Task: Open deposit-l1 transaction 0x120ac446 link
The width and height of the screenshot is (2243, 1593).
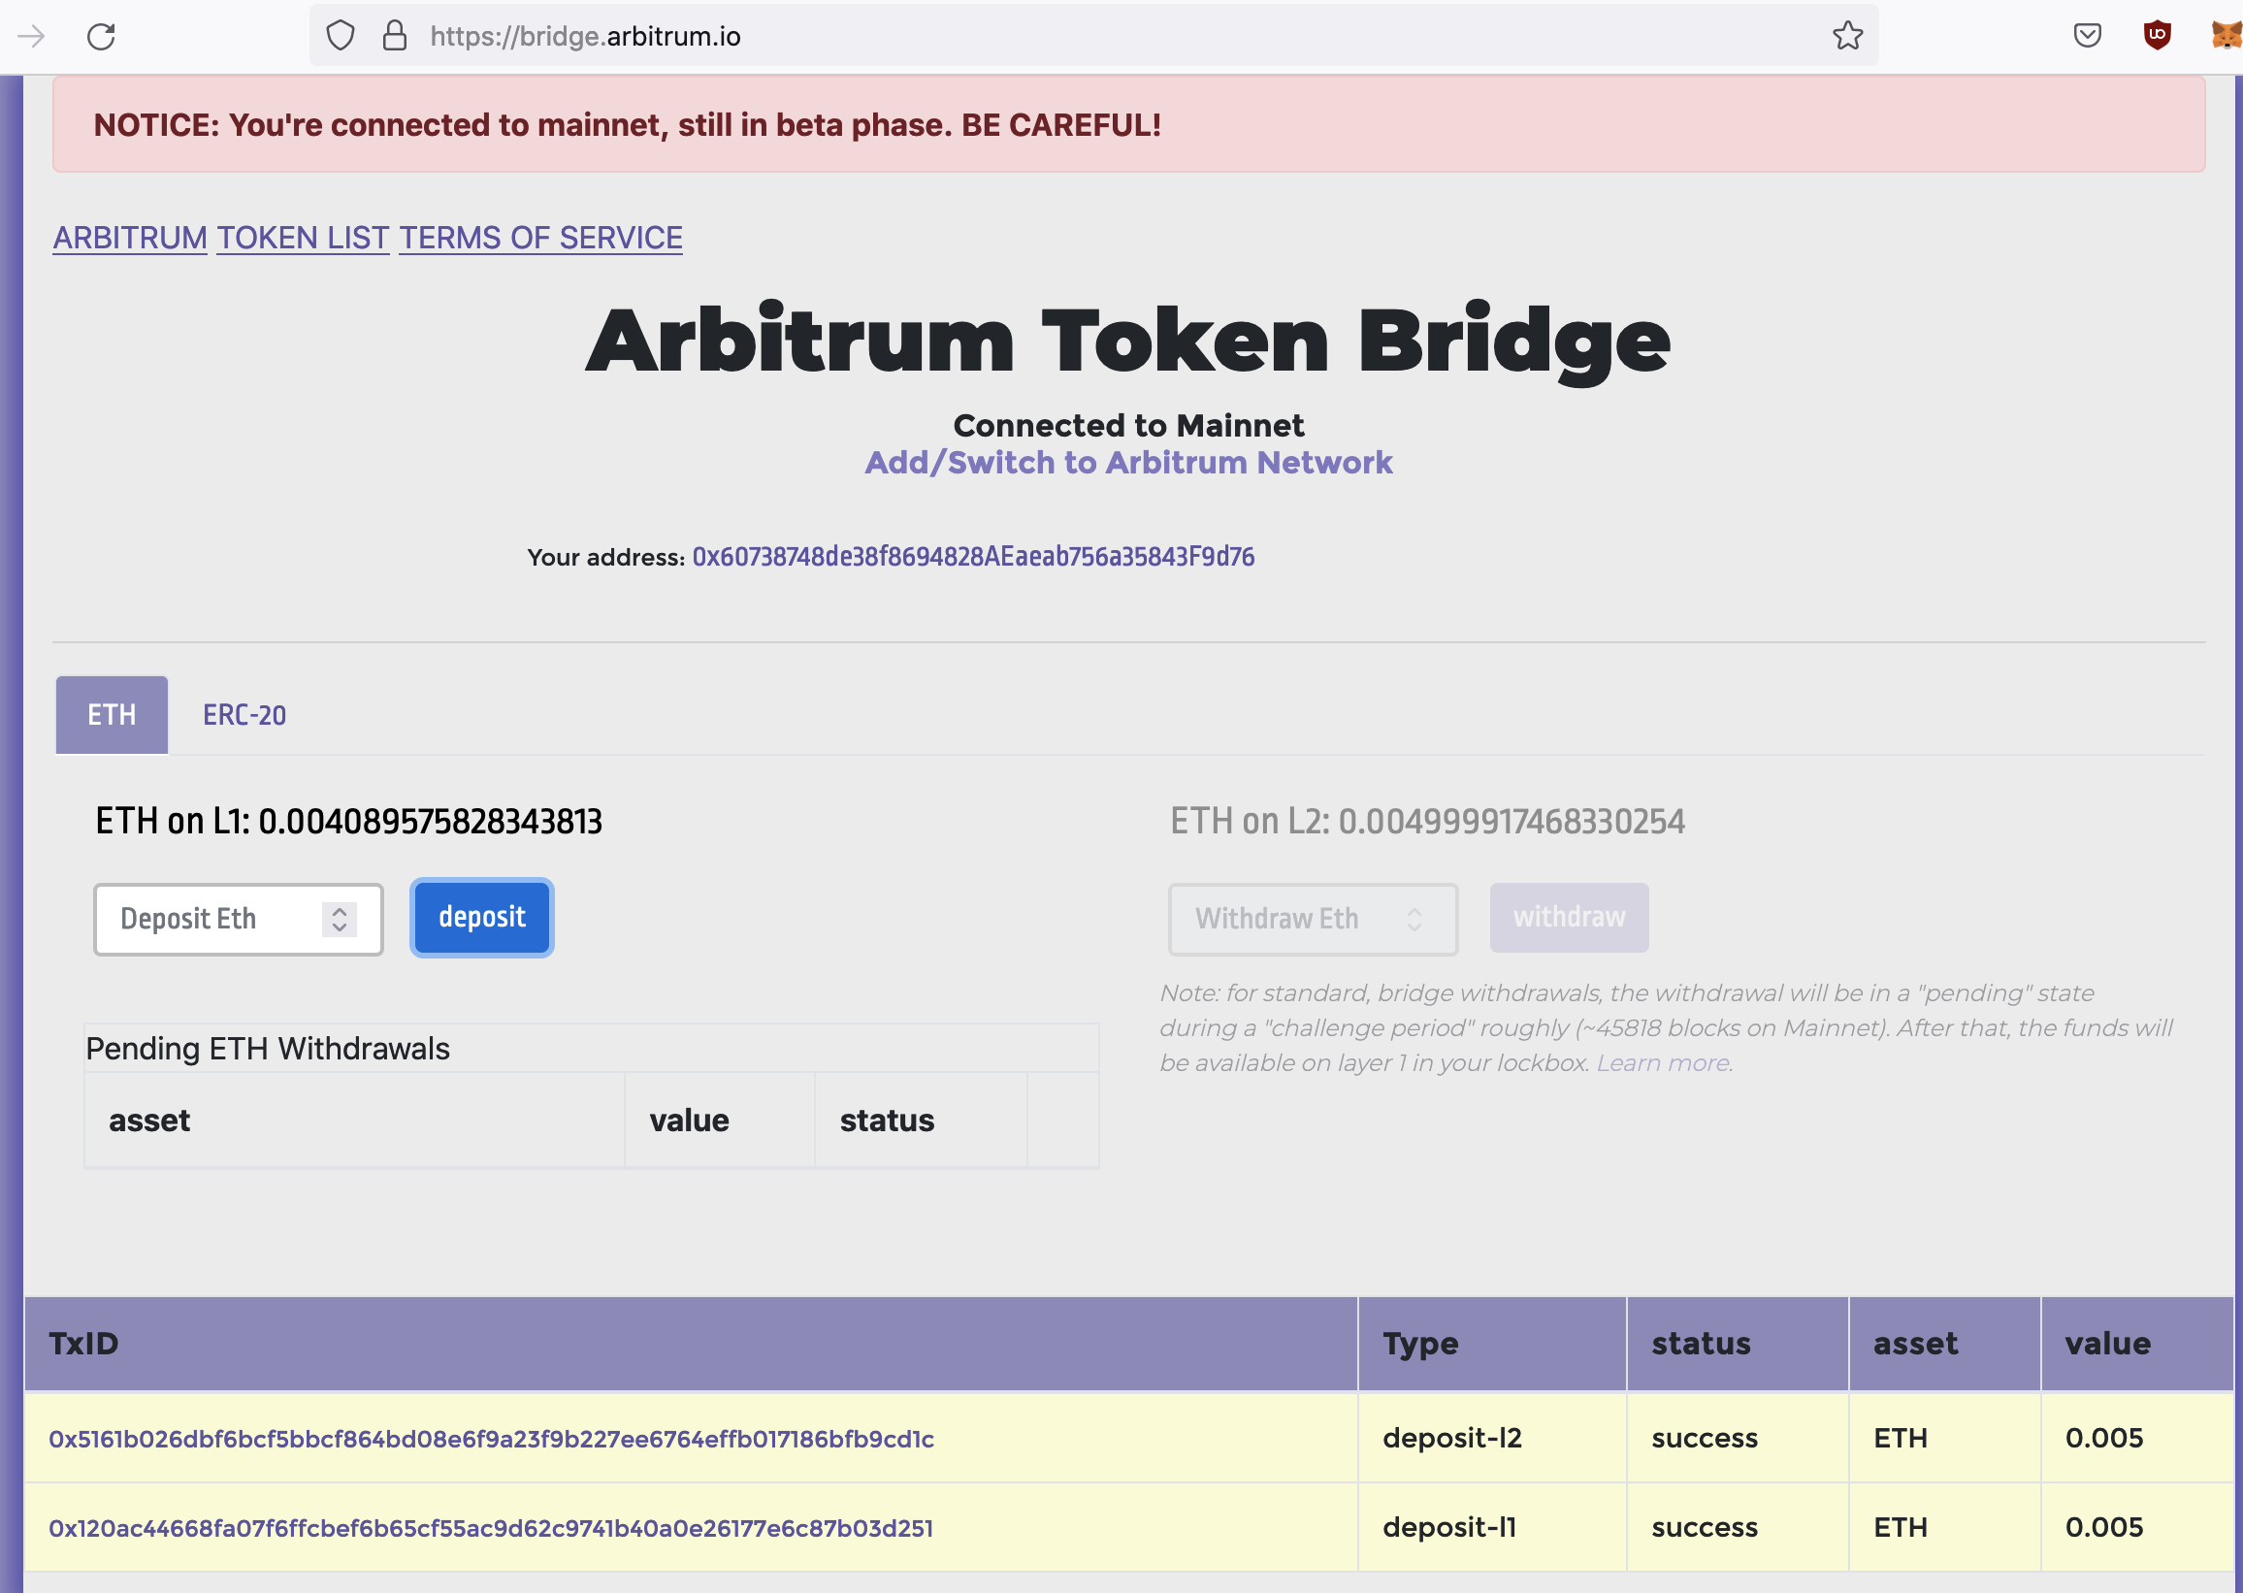Action: pos(491,1527)
